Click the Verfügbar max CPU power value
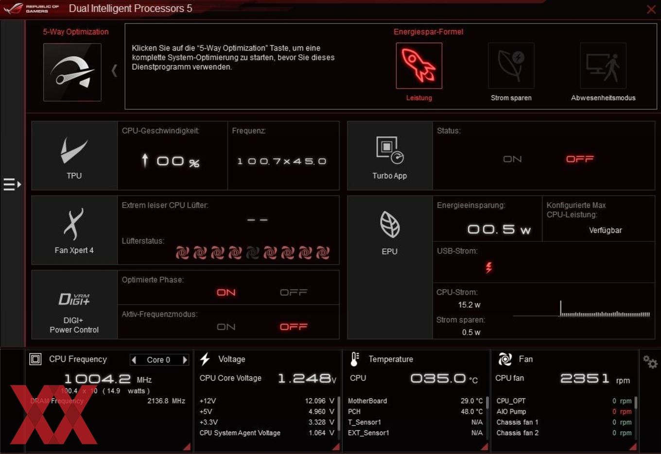 coord(606,230)
